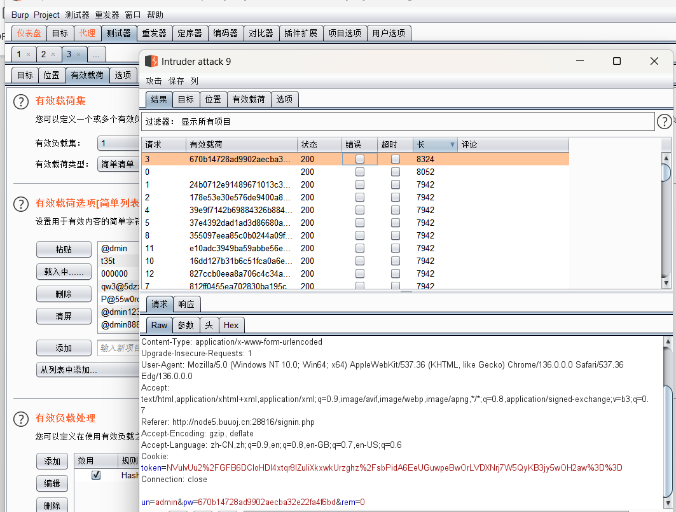Viewport: 676px width, 512px height.
Task: Toggle the 错误 checkbox for request 3
Action: [x=359, y=159]
